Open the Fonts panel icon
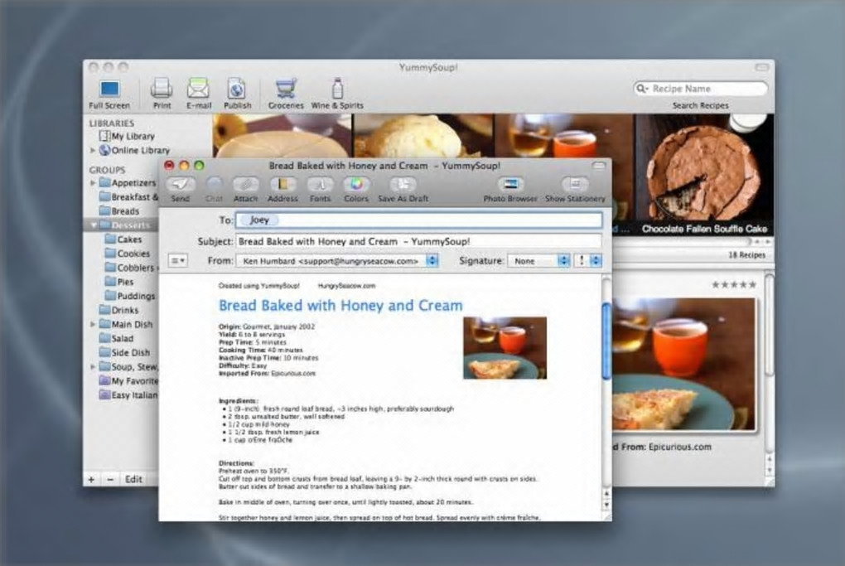 pyautogui.click(x=320, y=184)
